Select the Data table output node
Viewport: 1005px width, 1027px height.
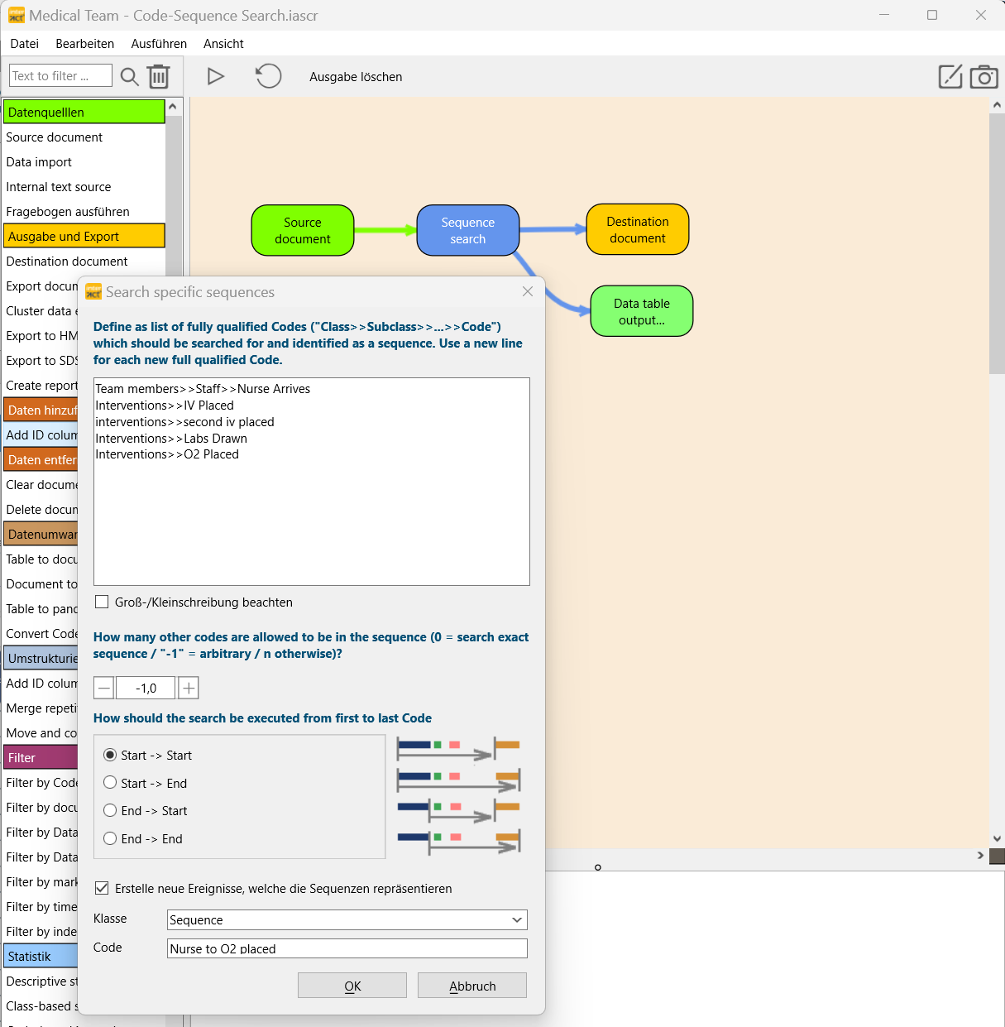(x=642, y=311)
